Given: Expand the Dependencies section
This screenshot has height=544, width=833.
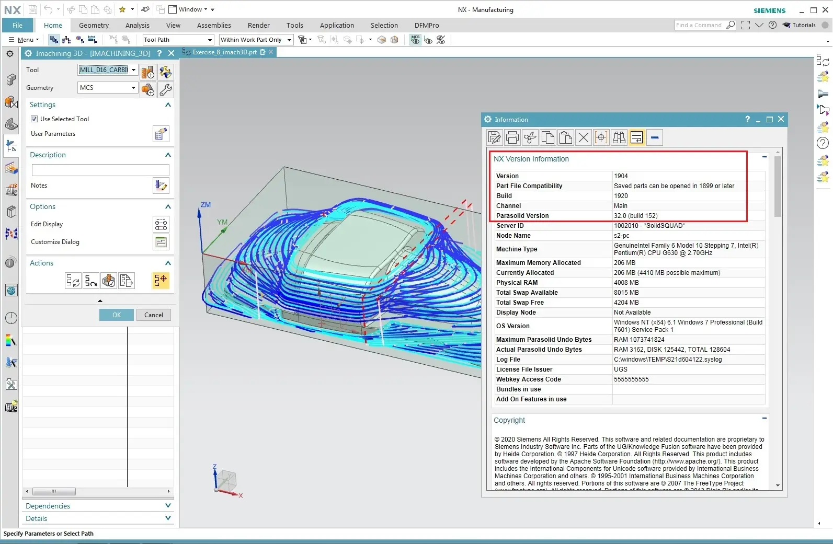Looking at the screenshot, I should click(168, 506).
